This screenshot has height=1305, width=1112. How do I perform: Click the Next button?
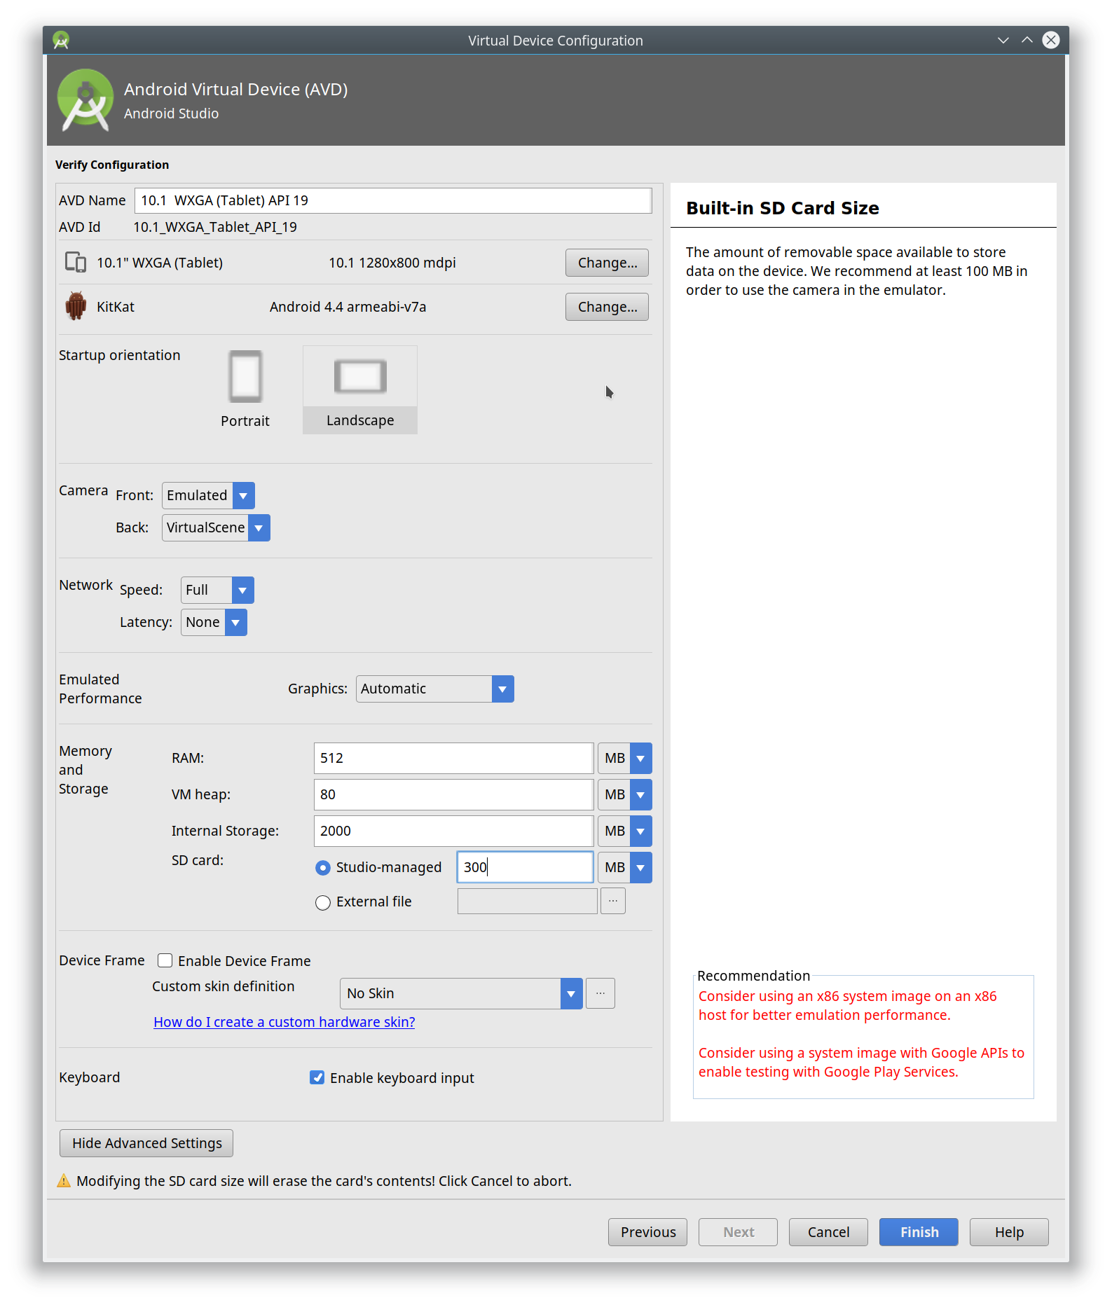tap(738, 1232)
